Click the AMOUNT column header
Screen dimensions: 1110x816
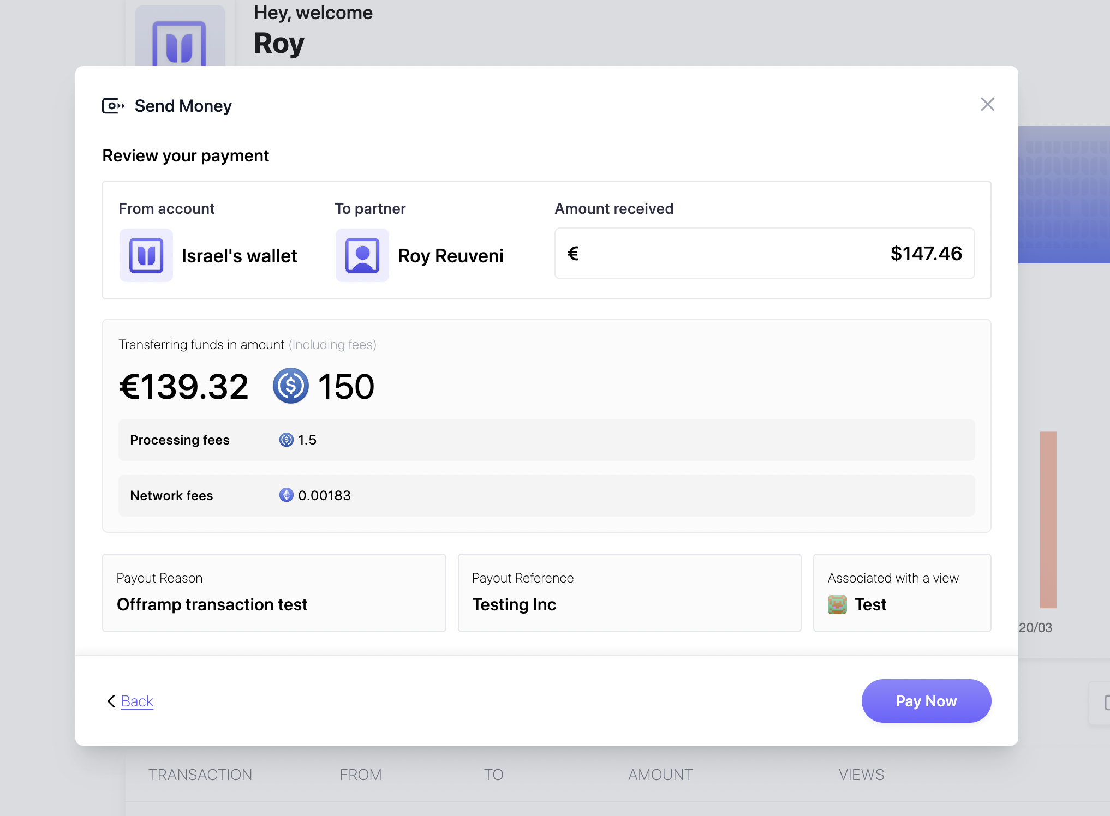tap(660, 775)
